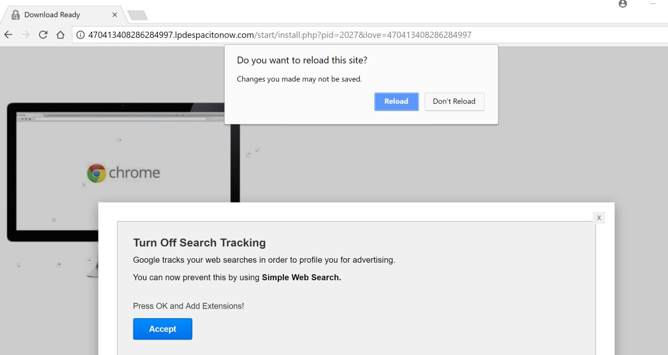Dismiss the Search Tracking popup with X
The width and height of the screenshot is (668, 355).
[x=598, y=217]
